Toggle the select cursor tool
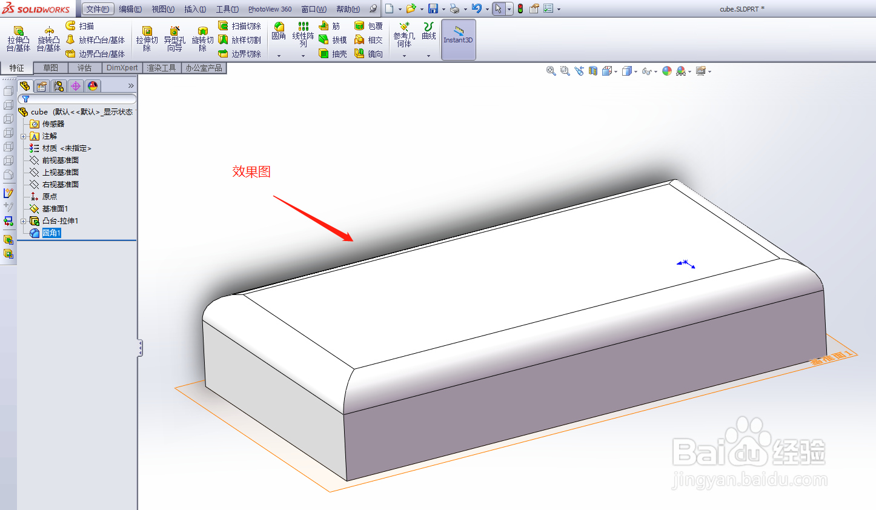 (x=498, y=8)
